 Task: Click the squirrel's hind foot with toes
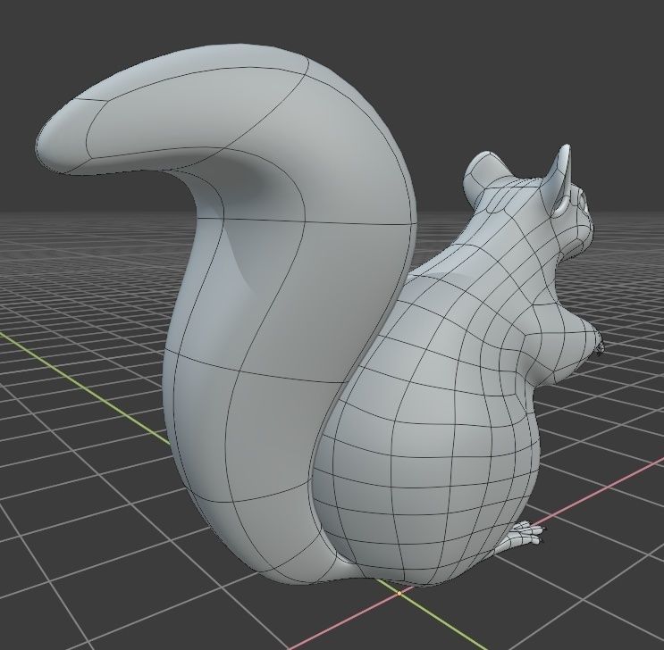(521, 536)
